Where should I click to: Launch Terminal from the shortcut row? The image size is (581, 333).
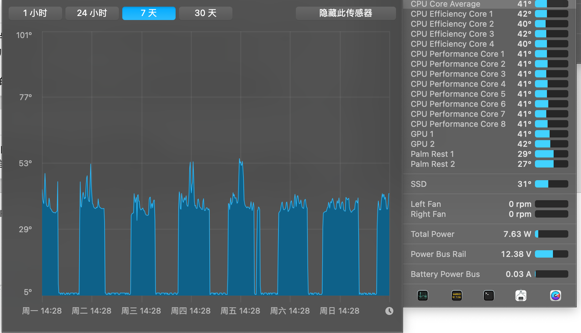click(489, 296)
